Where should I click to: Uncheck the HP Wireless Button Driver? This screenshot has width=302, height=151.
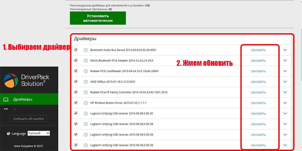[76, 103]
